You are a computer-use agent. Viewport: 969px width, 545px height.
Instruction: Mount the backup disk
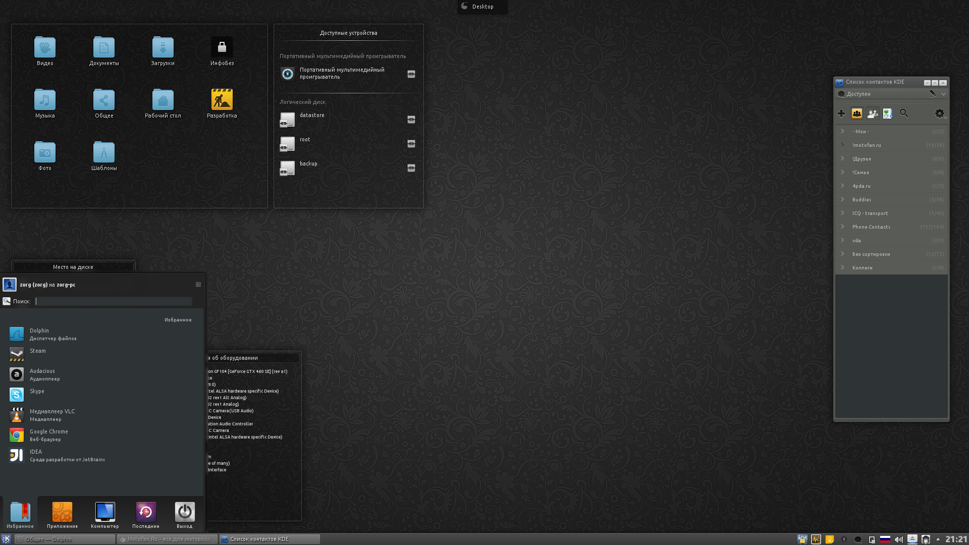pos(411,168)
